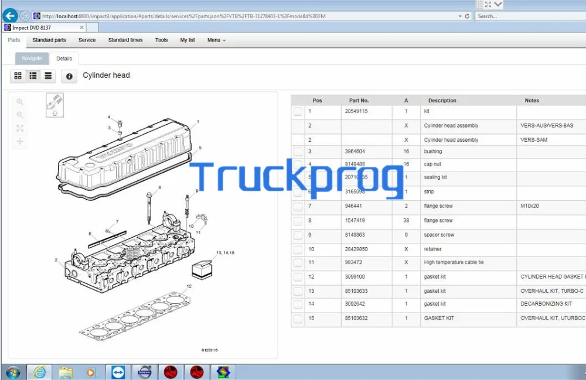Click the browser forward arrow button

pyautogui.click(x=25, y=16)
